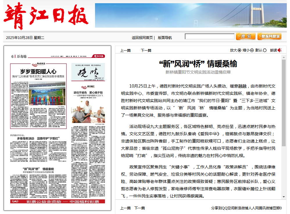This screenshot has width=290, height=214.
Task: Click the orange 搜索 search button
Action: click(x=246, y=36)
